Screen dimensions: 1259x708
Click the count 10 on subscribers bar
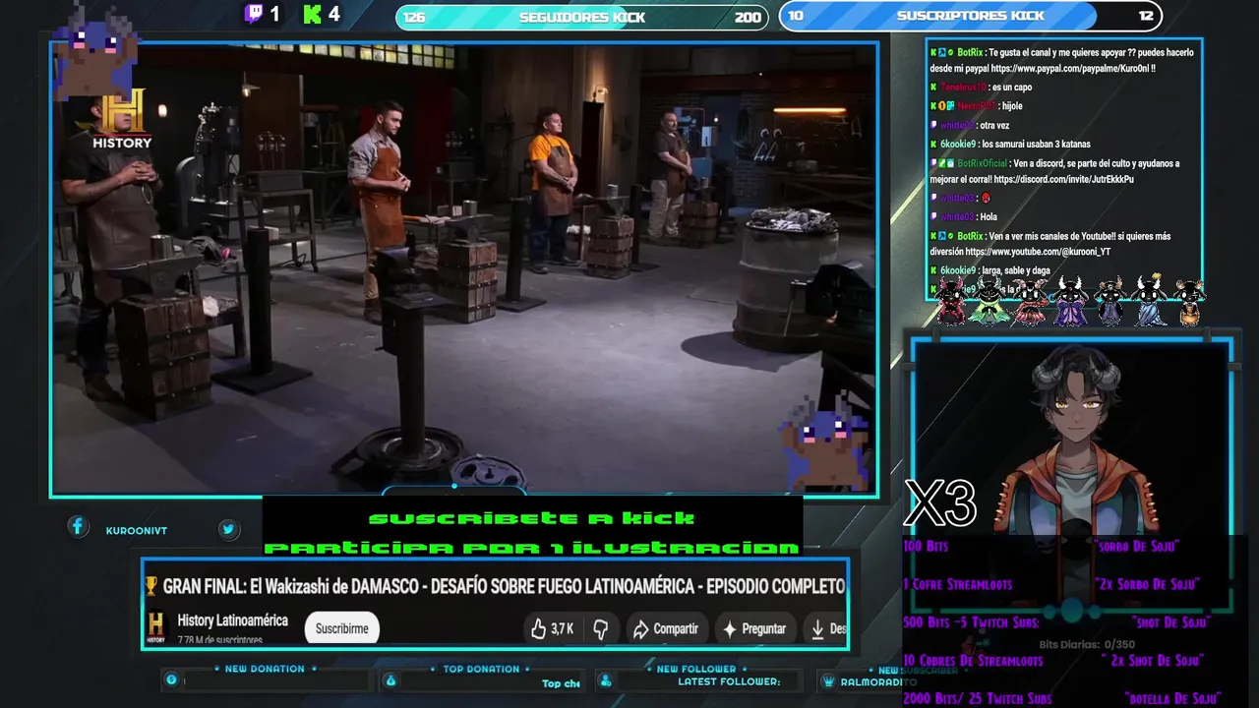796,16
